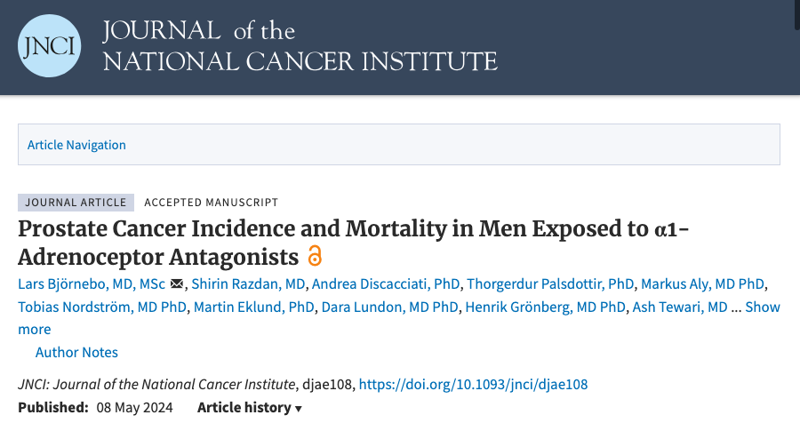The image size is (800, 423).
Task: Click author Thorgerdur Palsdottir, PhD
Action: coord(550,283)
